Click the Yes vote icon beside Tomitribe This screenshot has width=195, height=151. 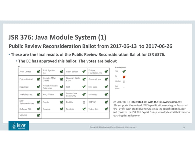pos(84,109)
